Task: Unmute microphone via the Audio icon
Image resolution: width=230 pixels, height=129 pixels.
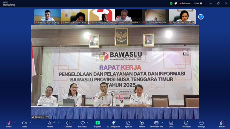Action: click(9, 123)
